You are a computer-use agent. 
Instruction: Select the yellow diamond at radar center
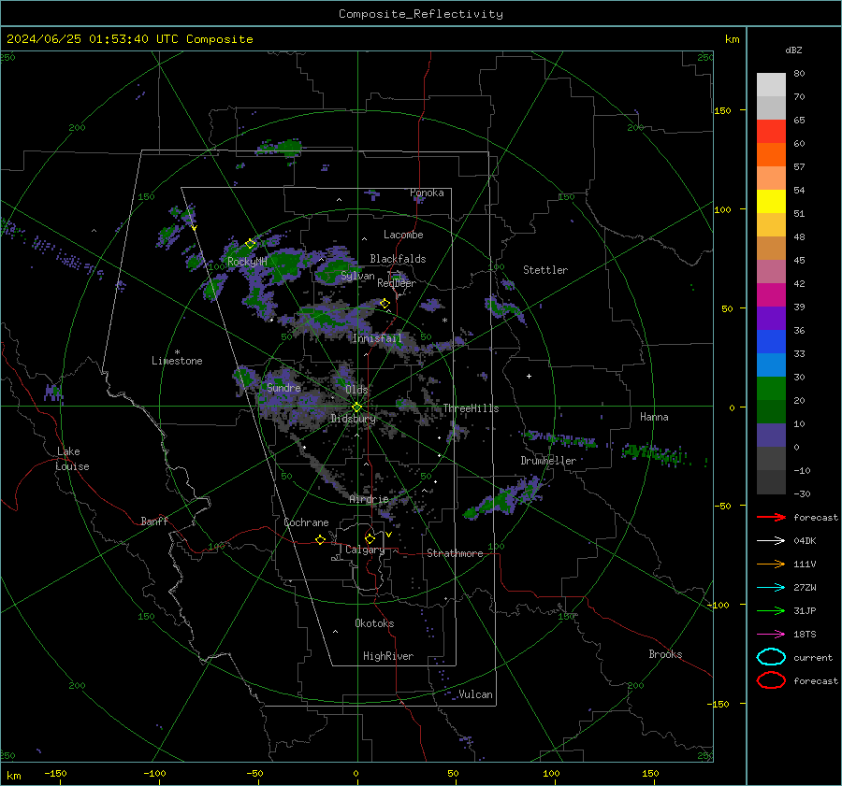pyautogui.click(x=356, y=407)
